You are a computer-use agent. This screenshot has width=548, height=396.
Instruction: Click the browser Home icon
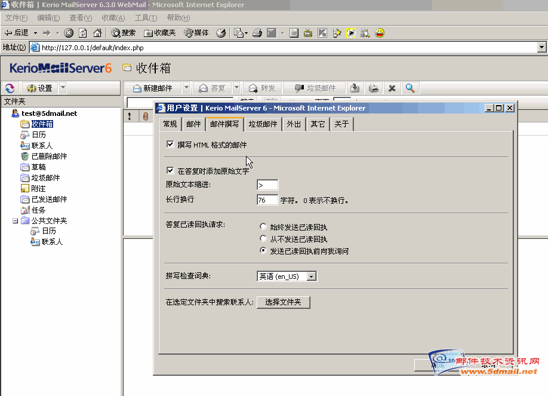click(x=97, y=33)
